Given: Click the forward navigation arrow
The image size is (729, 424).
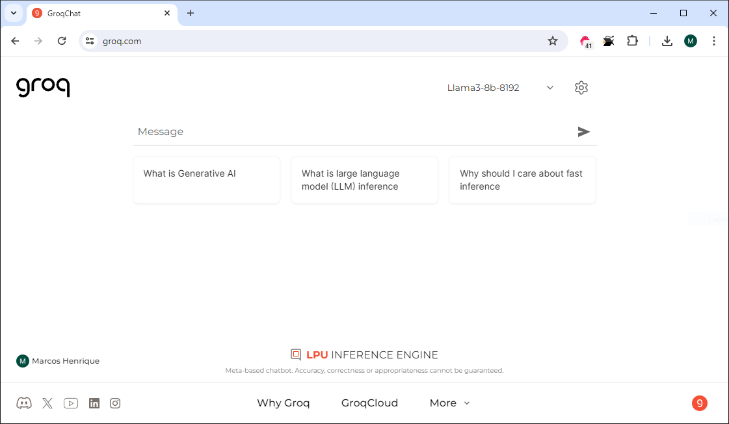Looking at the screenshot, I should (x=38, y=41).
